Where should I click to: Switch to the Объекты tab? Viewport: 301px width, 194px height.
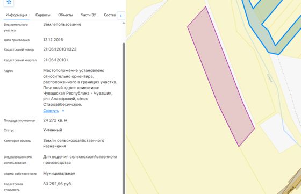pos(66,15)
